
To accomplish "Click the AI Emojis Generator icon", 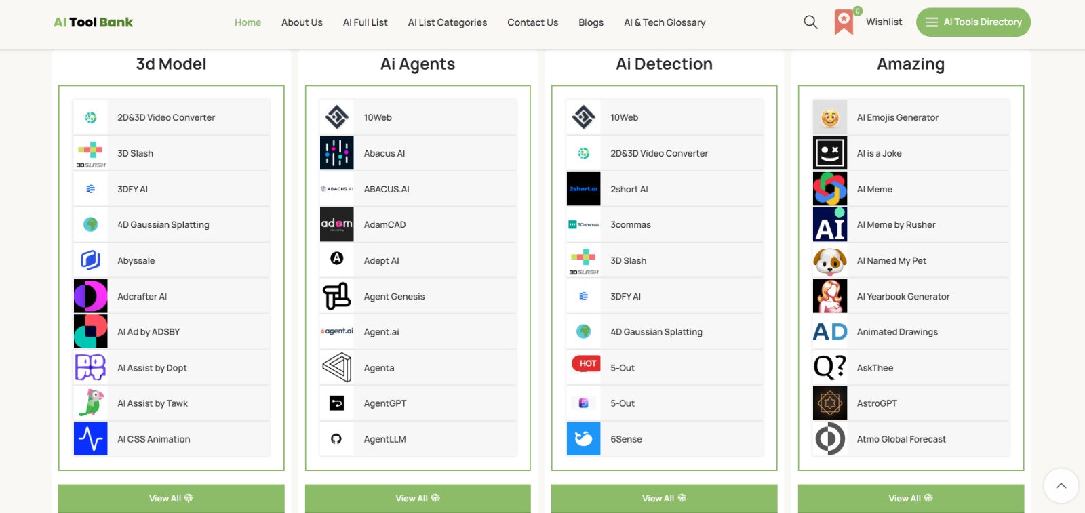I will (x=830, y=117).
